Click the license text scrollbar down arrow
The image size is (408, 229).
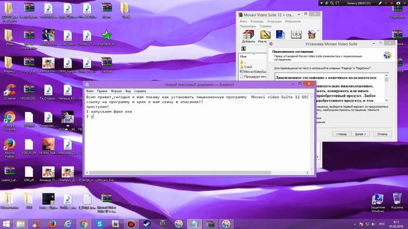(x=386, y=100)
